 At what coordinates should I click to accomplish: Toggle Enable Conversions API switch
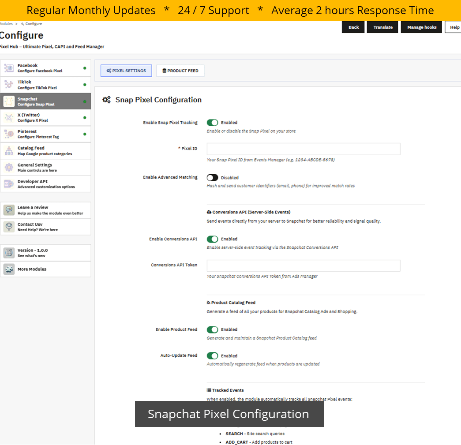[212, 239]
